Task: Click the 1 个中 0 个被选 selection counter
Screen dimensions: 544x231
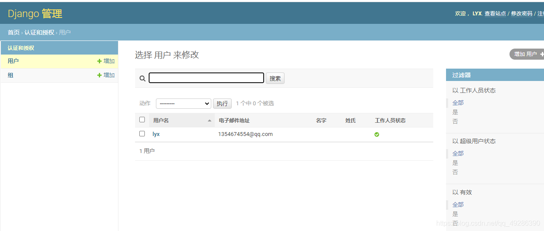Action: [x=255, y=104]
